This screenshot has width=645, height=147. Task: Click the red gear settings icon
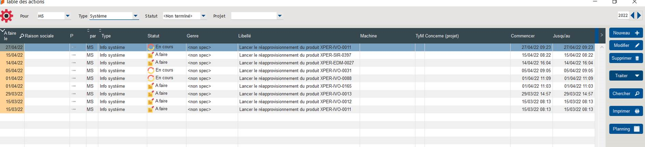7,16
